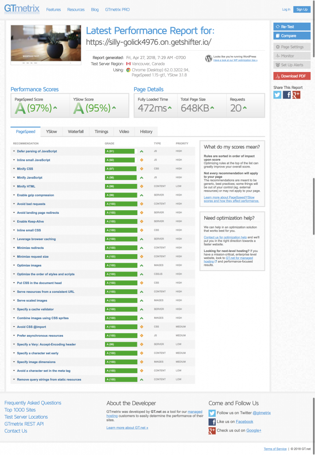Click green arrow on Defer parsing row
Viewport: 315px width, 455px height.
tap(141, 151)
